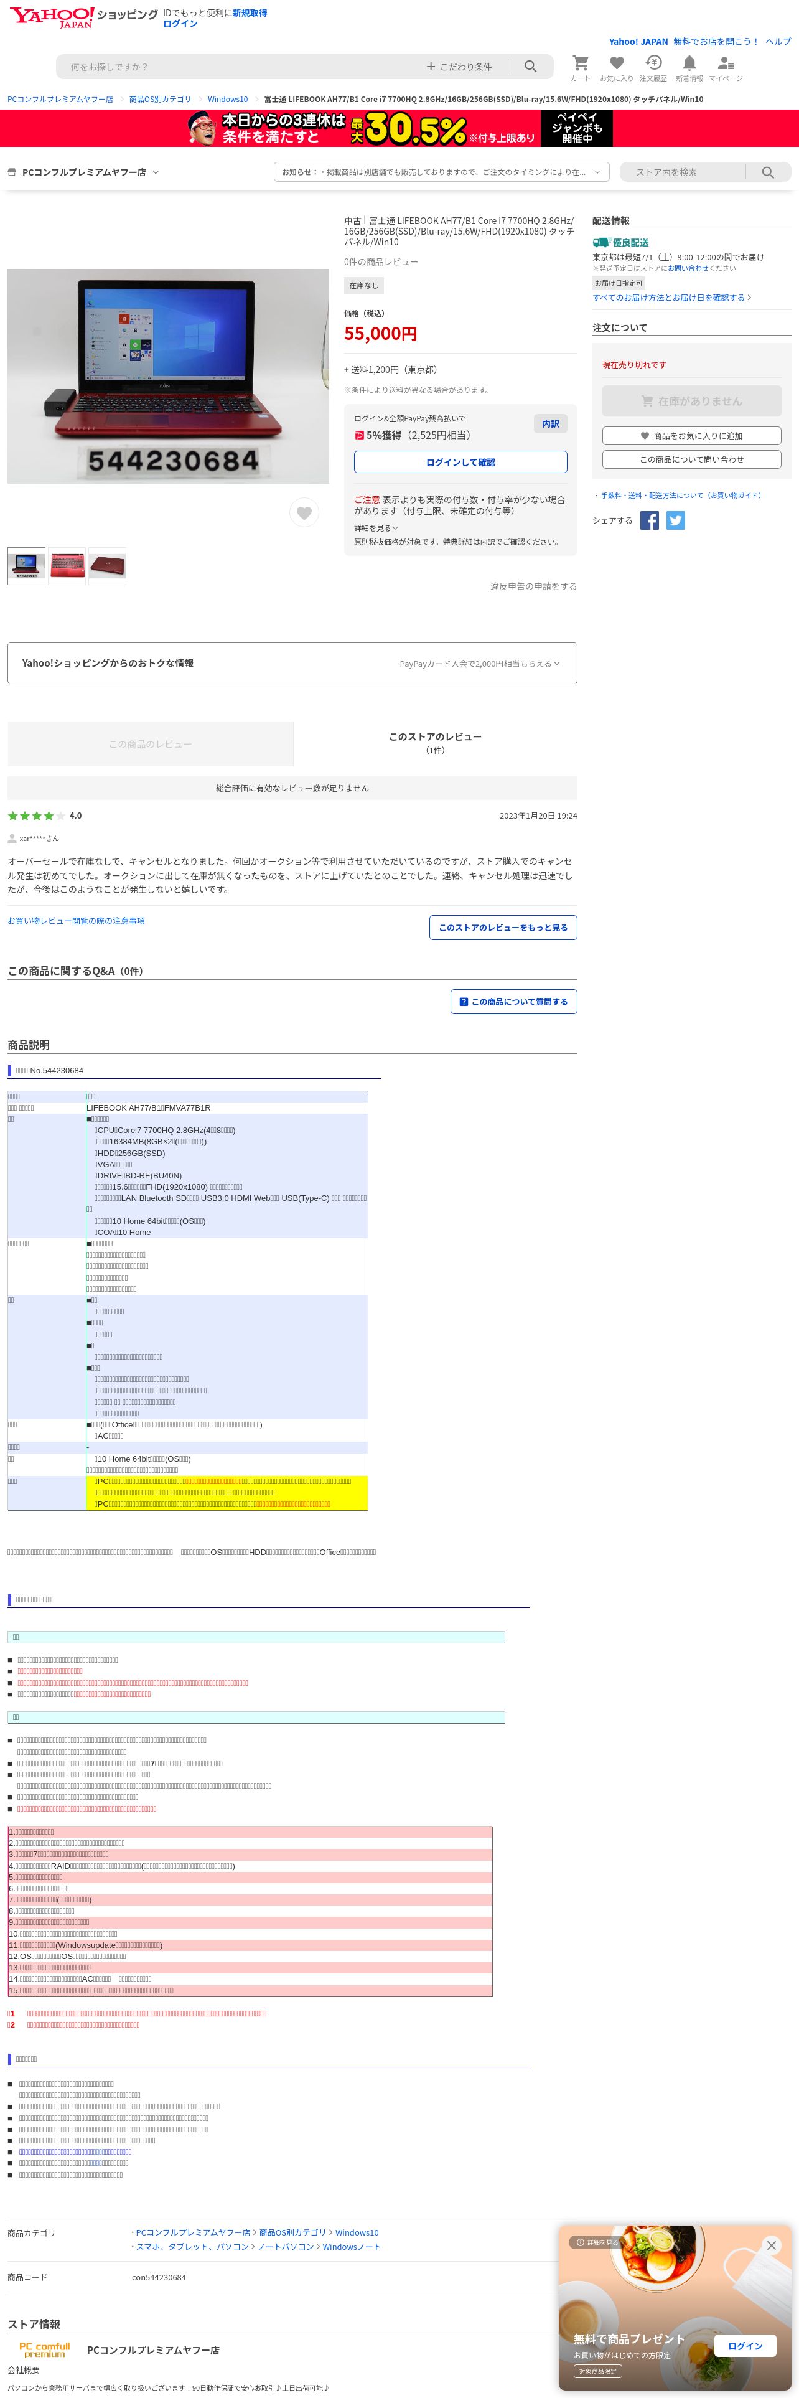
Task: Expand PayPayカード入会 offer chevron
Action: (x=480, y=664)
